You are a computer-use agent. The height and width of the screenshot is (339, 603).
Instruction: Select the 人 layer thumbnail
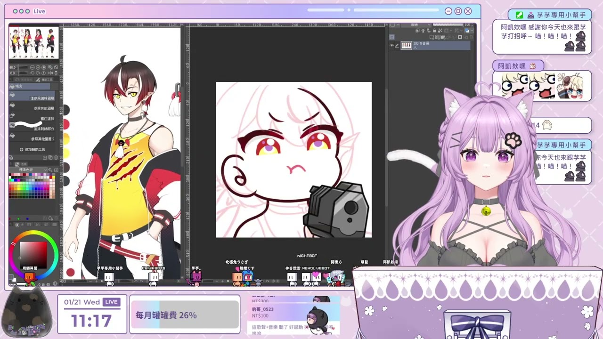click(x=407, y=45)
